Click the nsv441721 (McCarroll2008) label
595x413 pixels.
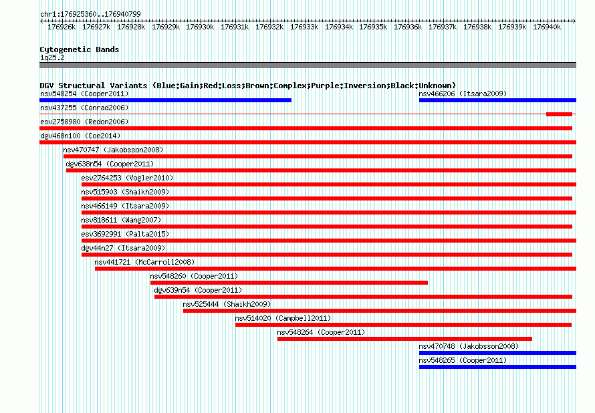144,262
